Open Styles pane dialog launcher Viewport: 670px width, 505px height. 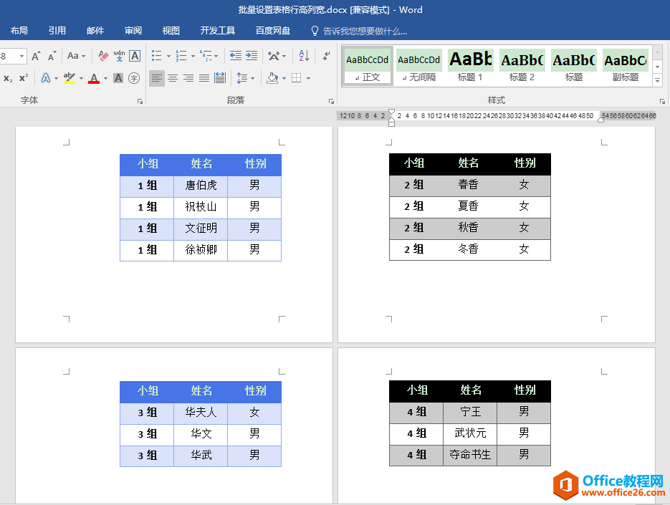(x=662, y=101)
